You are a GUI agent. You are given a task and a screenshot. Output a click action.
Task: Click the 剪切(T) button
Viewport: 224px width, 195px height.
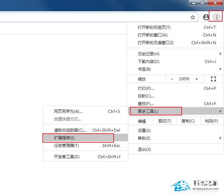[165, 121]
